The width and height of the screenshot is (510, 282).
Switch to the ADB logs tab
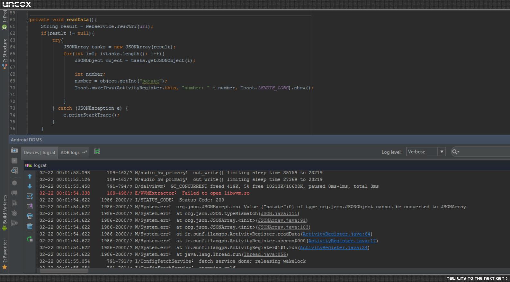click(x=74, y=153)
